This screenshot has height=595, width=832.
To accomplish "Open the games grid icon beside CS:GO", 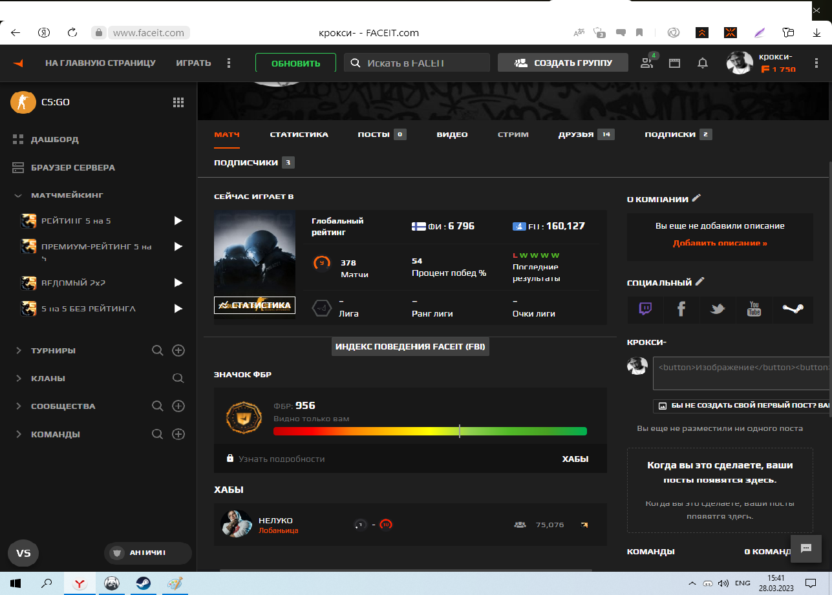I will click(178, 102).
